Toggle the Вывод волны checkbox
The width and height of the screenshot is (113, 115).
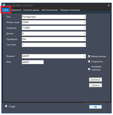tap(89, 56)
